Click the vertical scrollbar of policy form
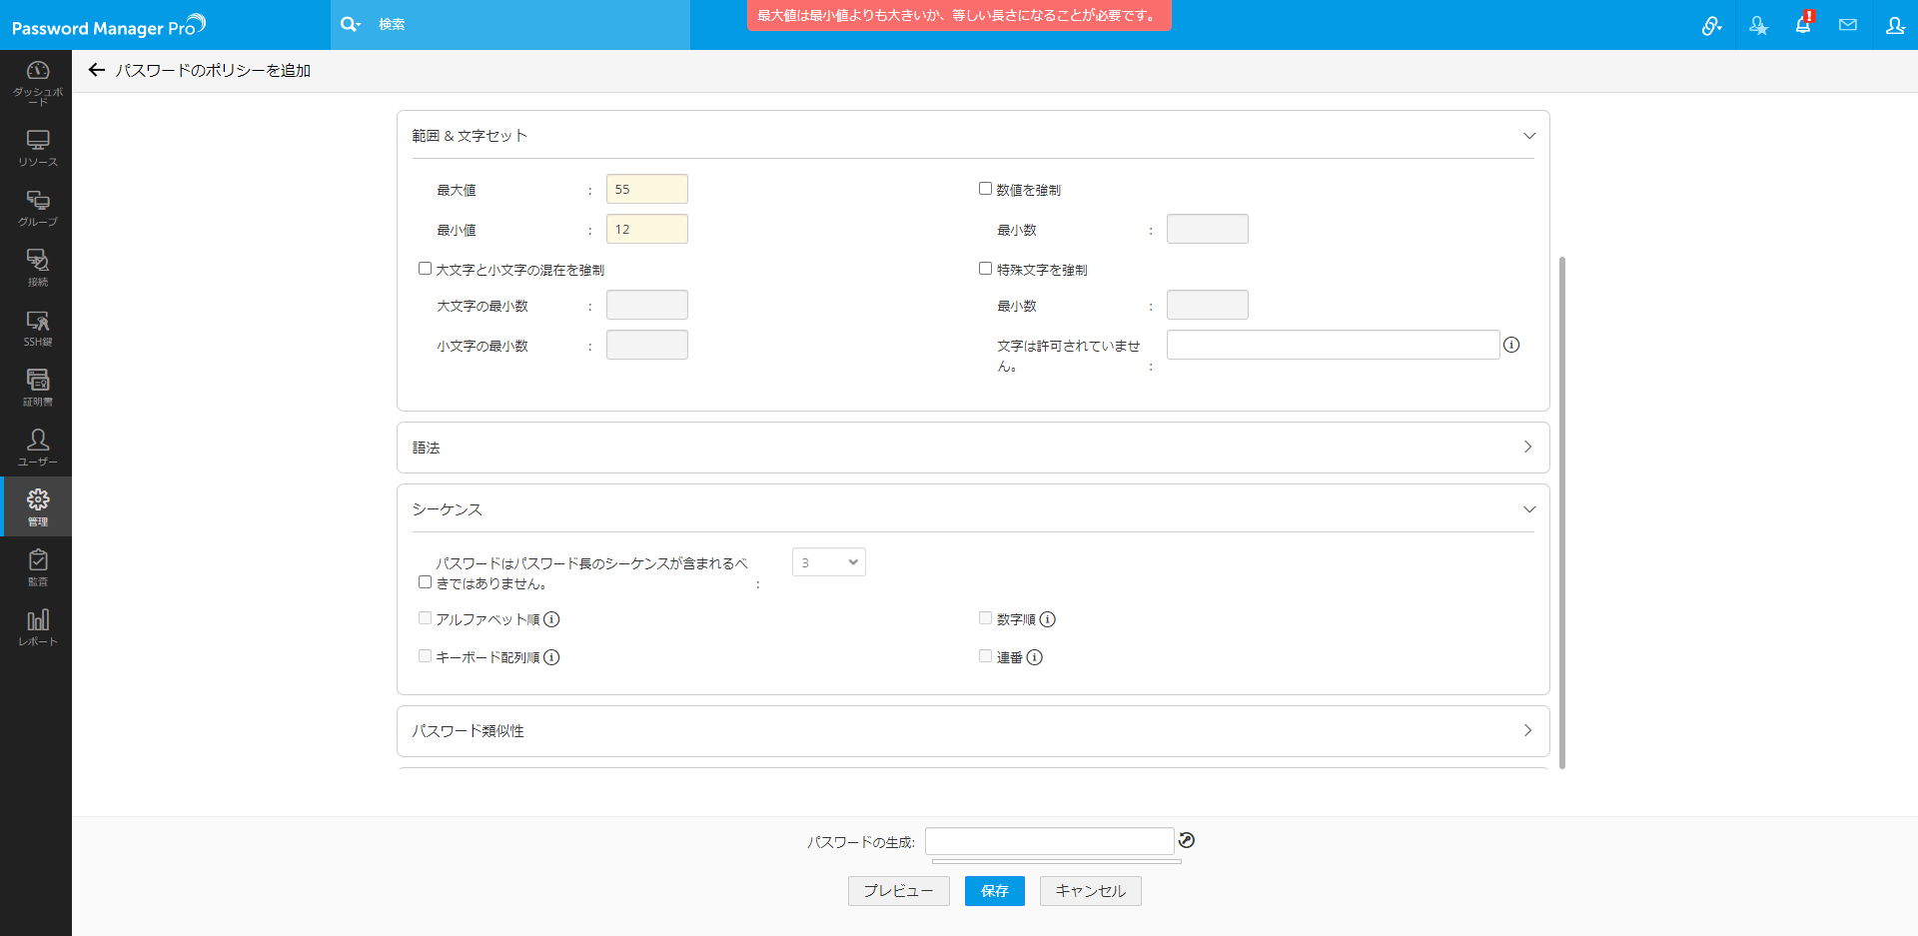The width and height of the screenshot is (1918, 936). tap(1562, 512)
